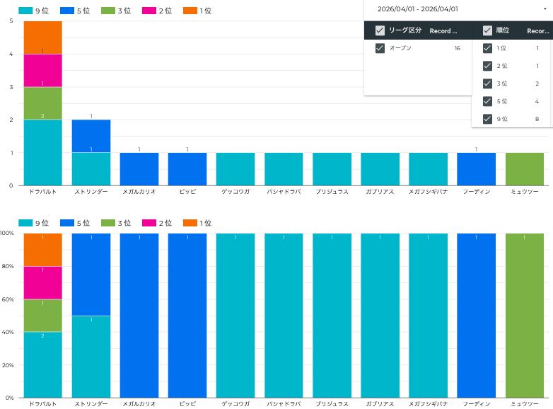
Task: Select the green ミュウツー bar in count chart
Action: [x=524, y=168]
